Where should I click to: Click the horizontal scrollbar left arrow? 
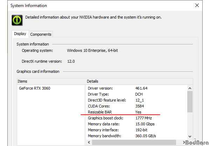tap(89, 142)
